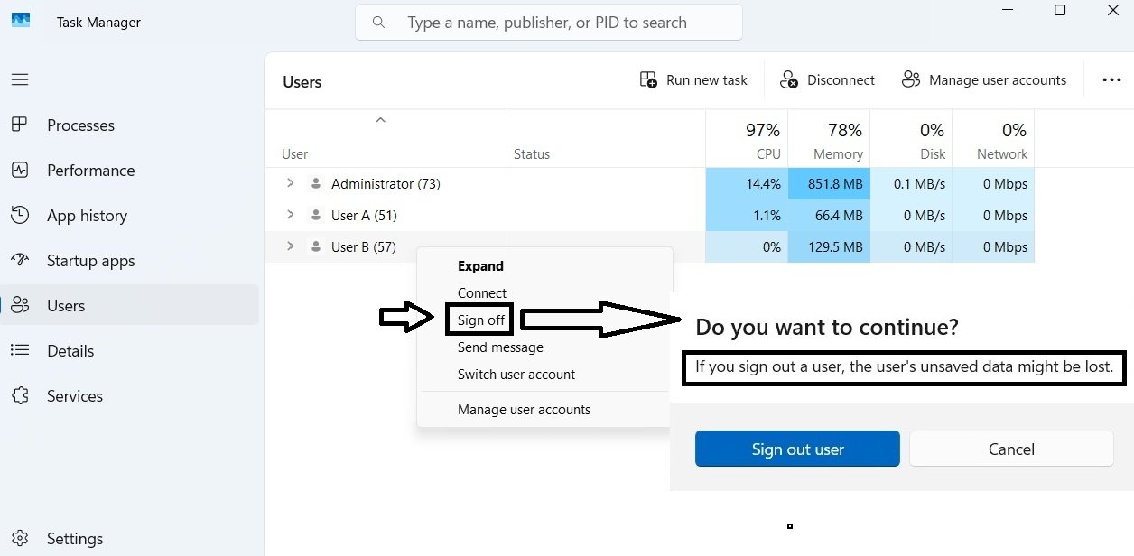
Task: Click the Users sidebar icon
Action: tap(20, 305)
